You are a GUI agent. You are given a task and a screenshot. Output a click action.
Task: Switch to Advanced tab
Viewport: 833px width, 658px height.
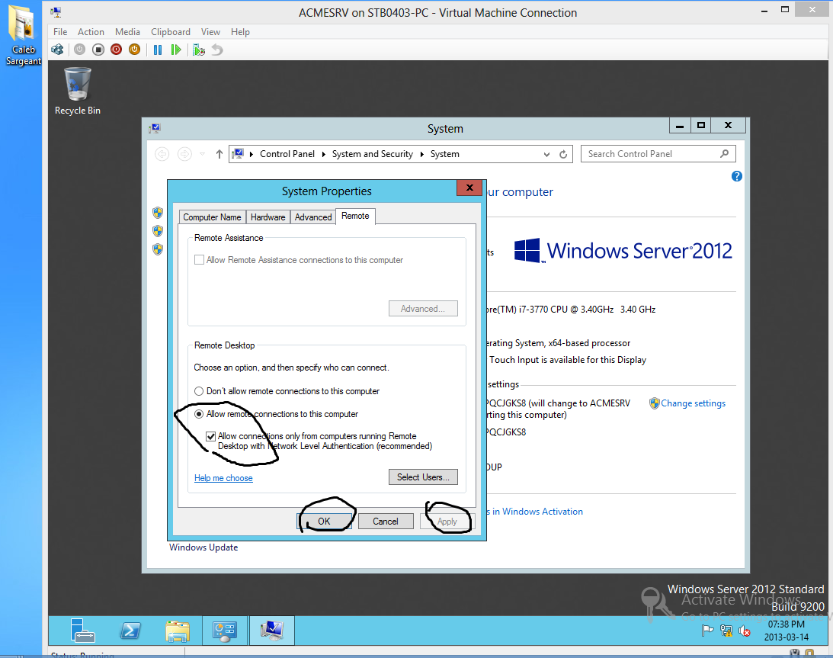313,217
